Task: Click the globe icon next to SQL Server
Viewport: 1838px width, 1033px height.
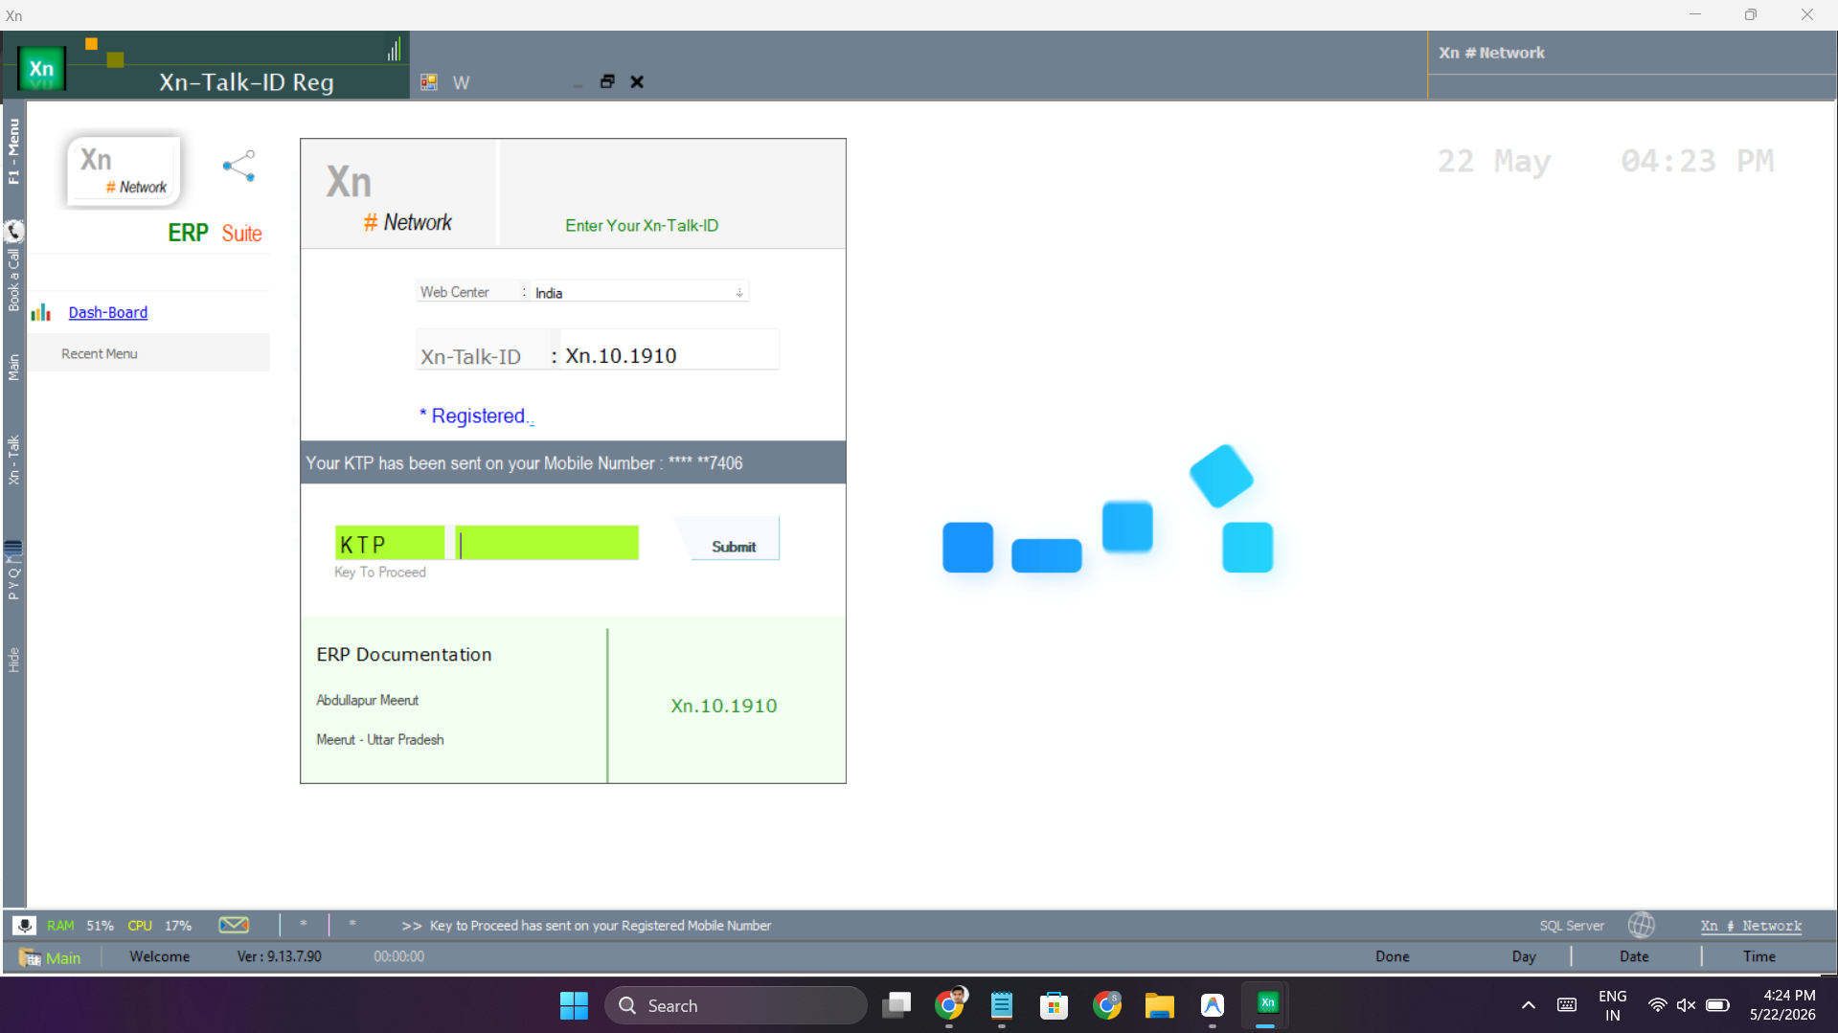Action: pos(1641,925)
